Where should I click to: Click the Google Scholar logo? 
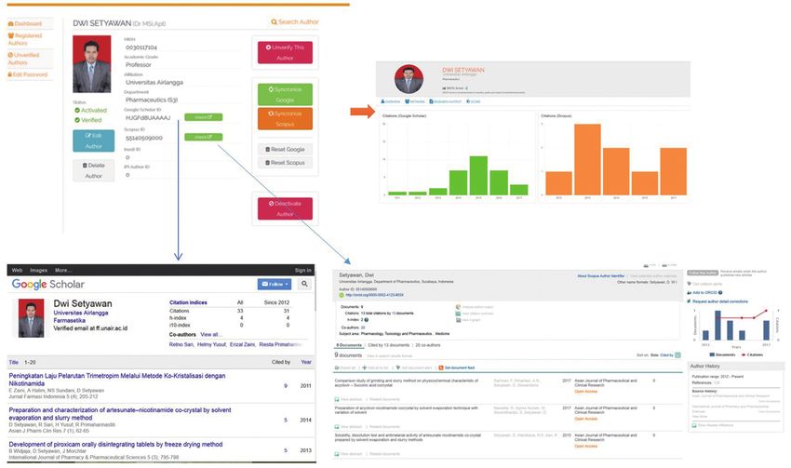point(47,284)
